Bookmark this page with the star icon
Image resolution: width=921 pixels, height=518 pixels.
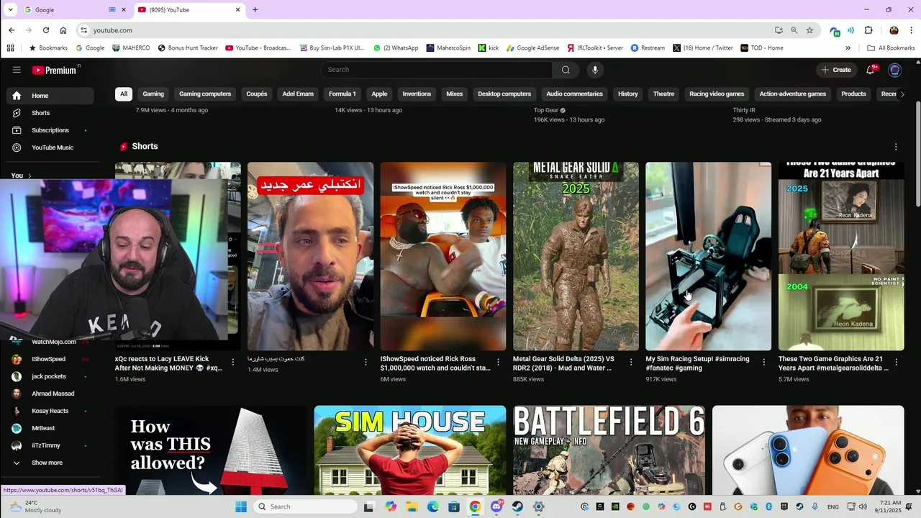point(809,30)
